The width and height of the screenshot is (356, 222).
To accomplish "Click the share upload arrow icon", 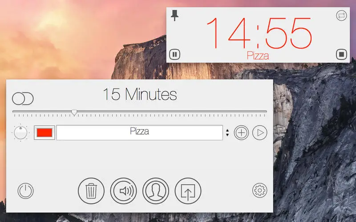I will point(188,191).
